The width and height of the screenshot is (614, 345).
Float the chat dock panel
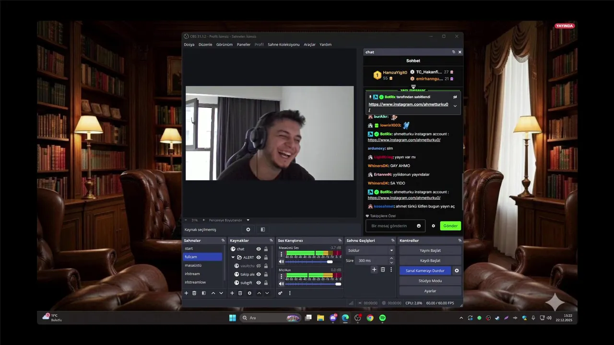(x=453, y=52)
